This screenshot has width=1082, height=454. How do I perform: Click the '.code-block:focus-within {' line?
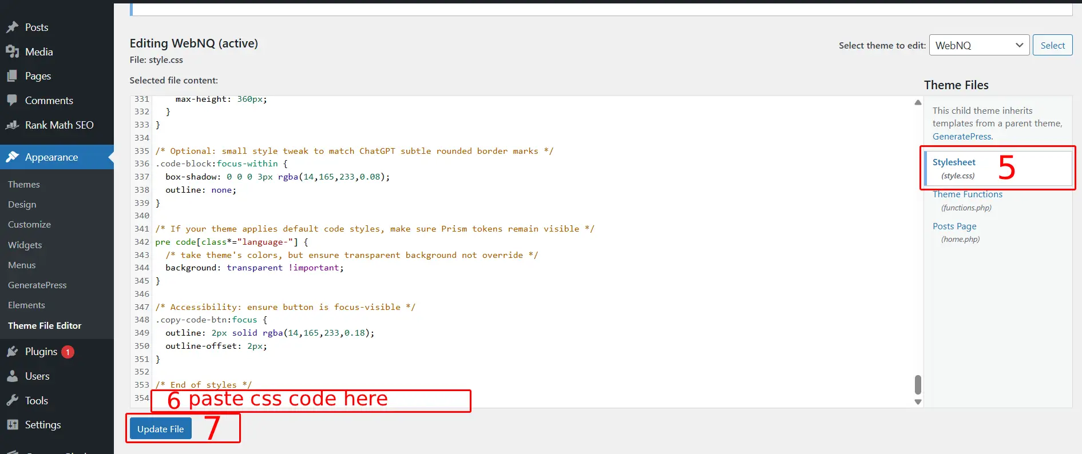221,164
